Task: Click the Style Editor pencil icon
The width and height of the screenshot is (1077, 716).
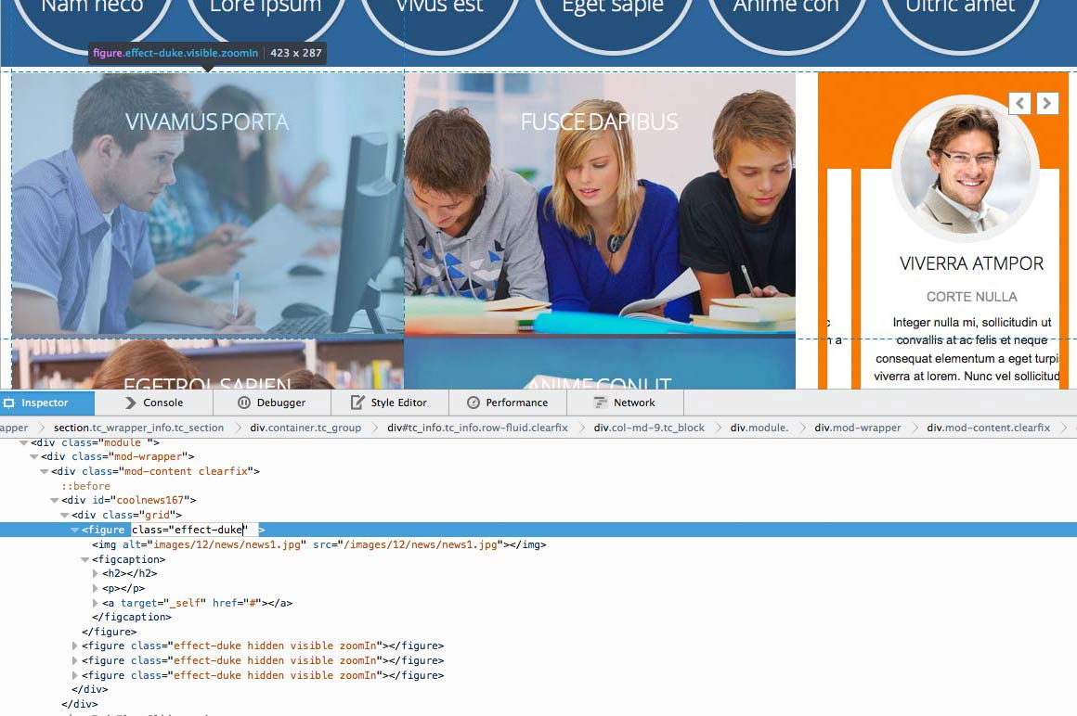Action: click(x=357, y=403)
